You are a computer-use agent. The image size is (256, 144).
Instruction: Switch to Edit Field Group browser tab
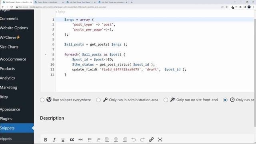click(81, 2)
